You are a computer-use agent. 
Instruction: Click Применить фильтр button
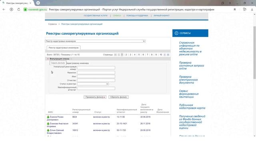(x=95, y=97)
